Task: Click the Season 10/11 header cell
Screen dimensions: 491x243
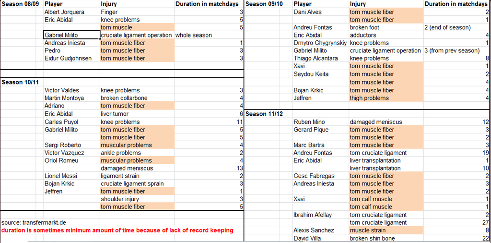Action: click(x=22, y=82)
